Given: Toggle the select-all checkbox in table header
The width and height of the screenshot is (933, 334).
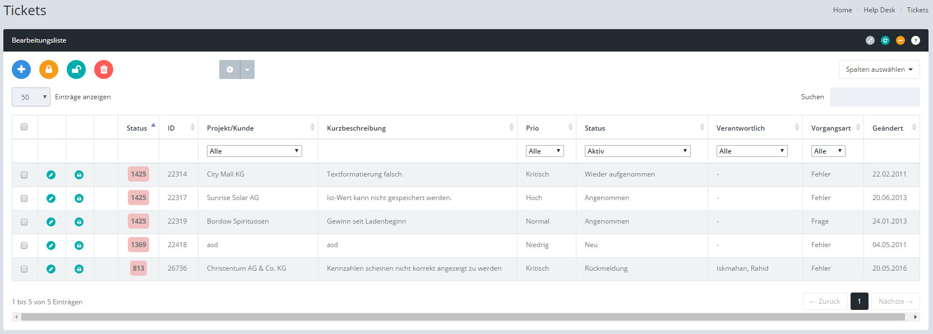Looking at the screenshot, I should (x=24, y=127).
